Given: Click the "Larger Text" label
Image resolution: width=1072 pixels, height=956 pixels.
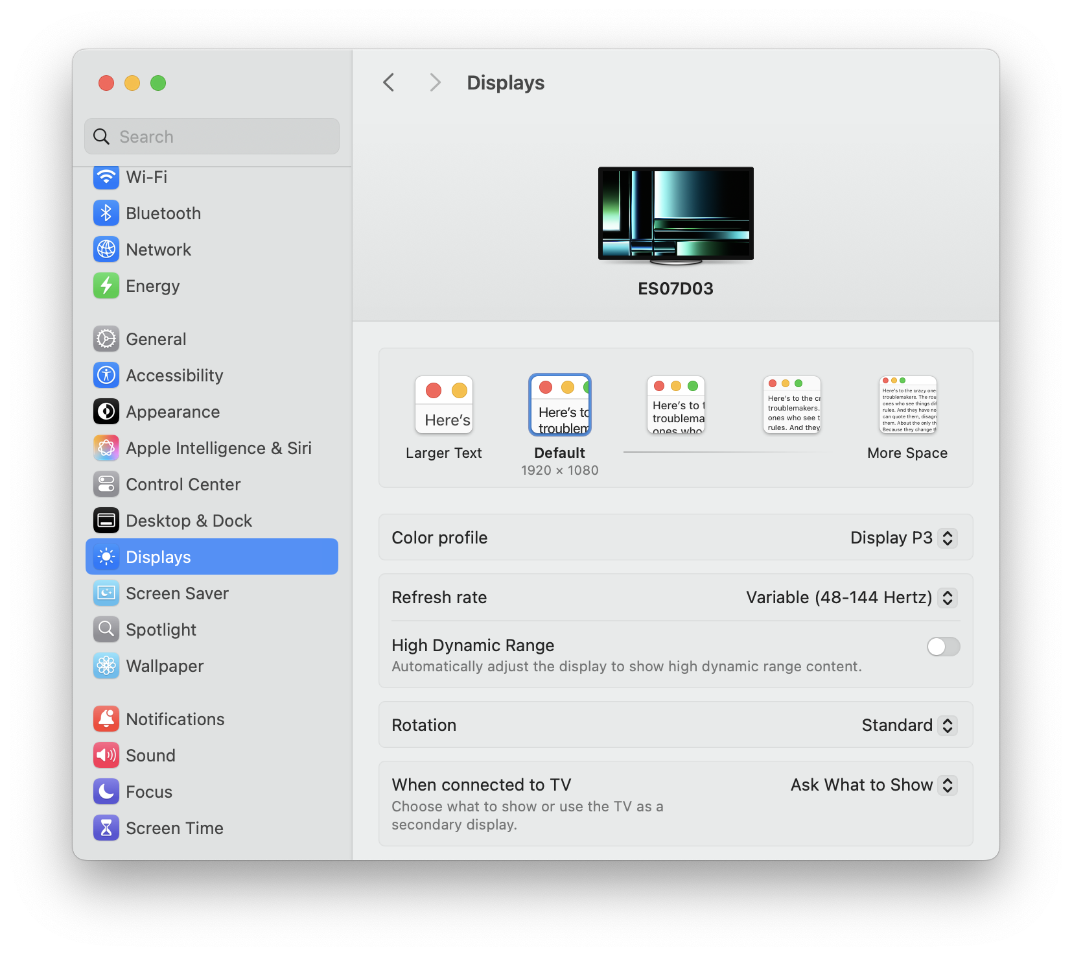Looking at the screenshot, I should (444, 453).
